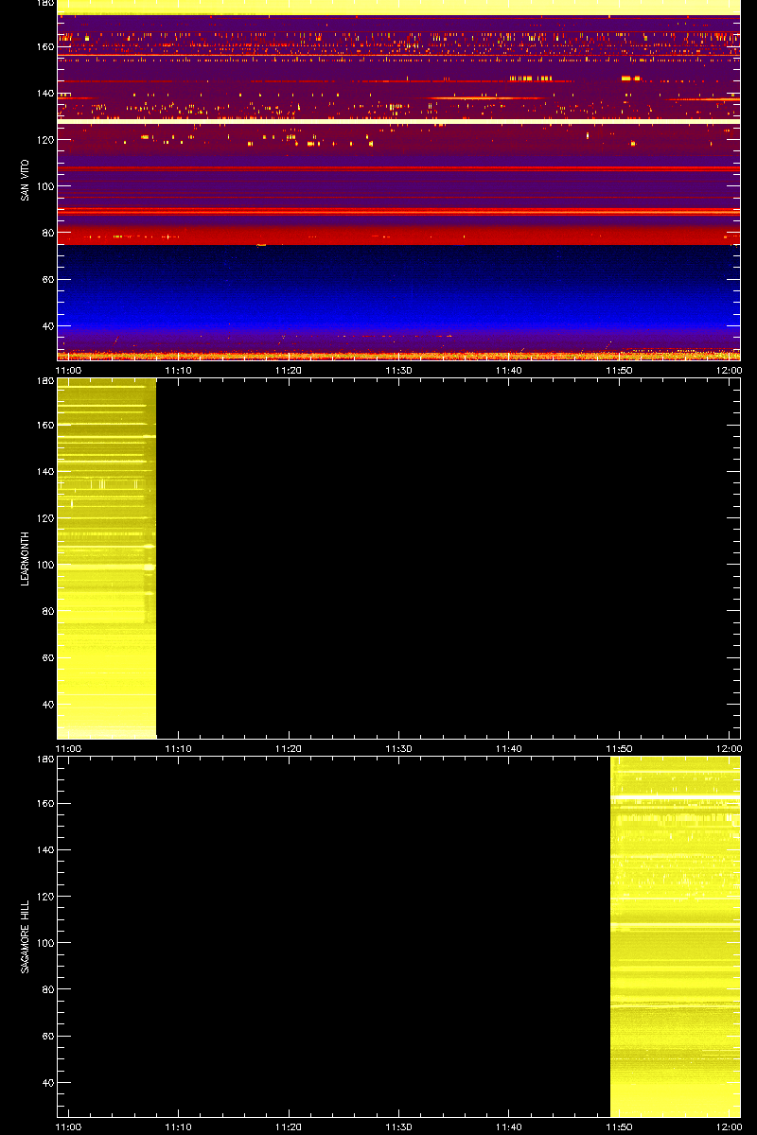Pick 12:00 label under Sagamore Hill plot
Screen dimensions: 757x1135
pyautogui.click(x=729, y=1127)
